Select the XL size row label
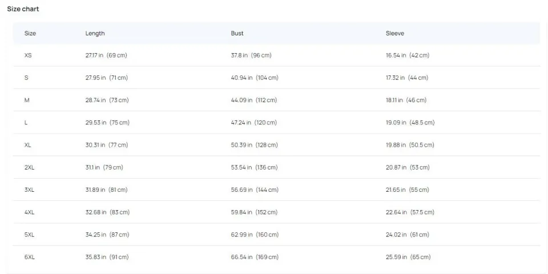 28,145
